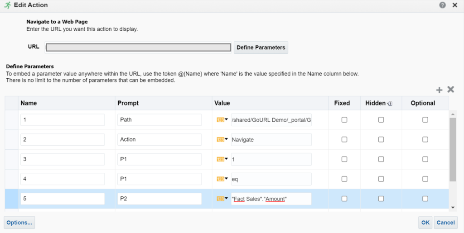The width and height of the screenshot is (464, 233).
Task: Select row 5 via its row header
Action: [x=11, y=199]
